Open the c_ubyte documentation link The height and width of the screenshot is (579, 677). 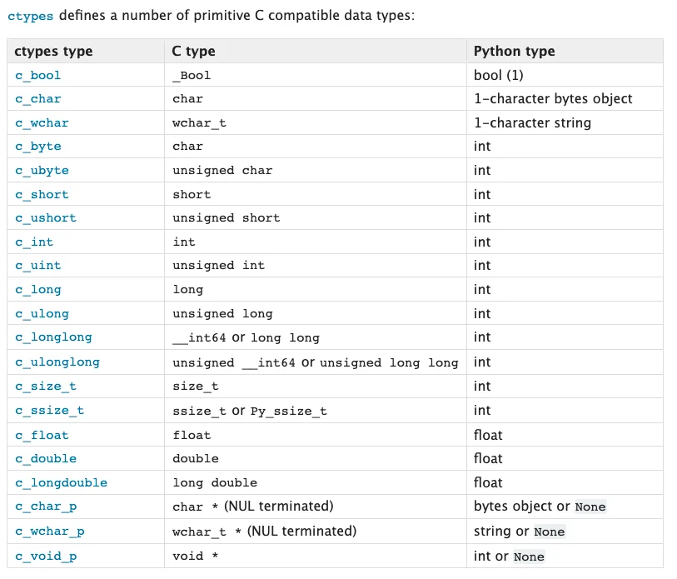pyautogui.click(x=42, y=170)
